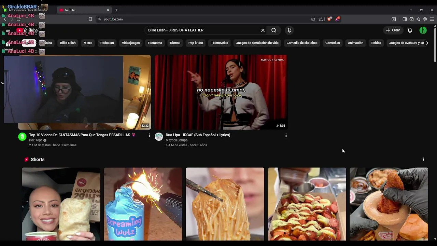Image resolution: width=437 pixels, height=246 pixels.
Task: Select the Billie Eilish filter chip
Action: [68, 43]
